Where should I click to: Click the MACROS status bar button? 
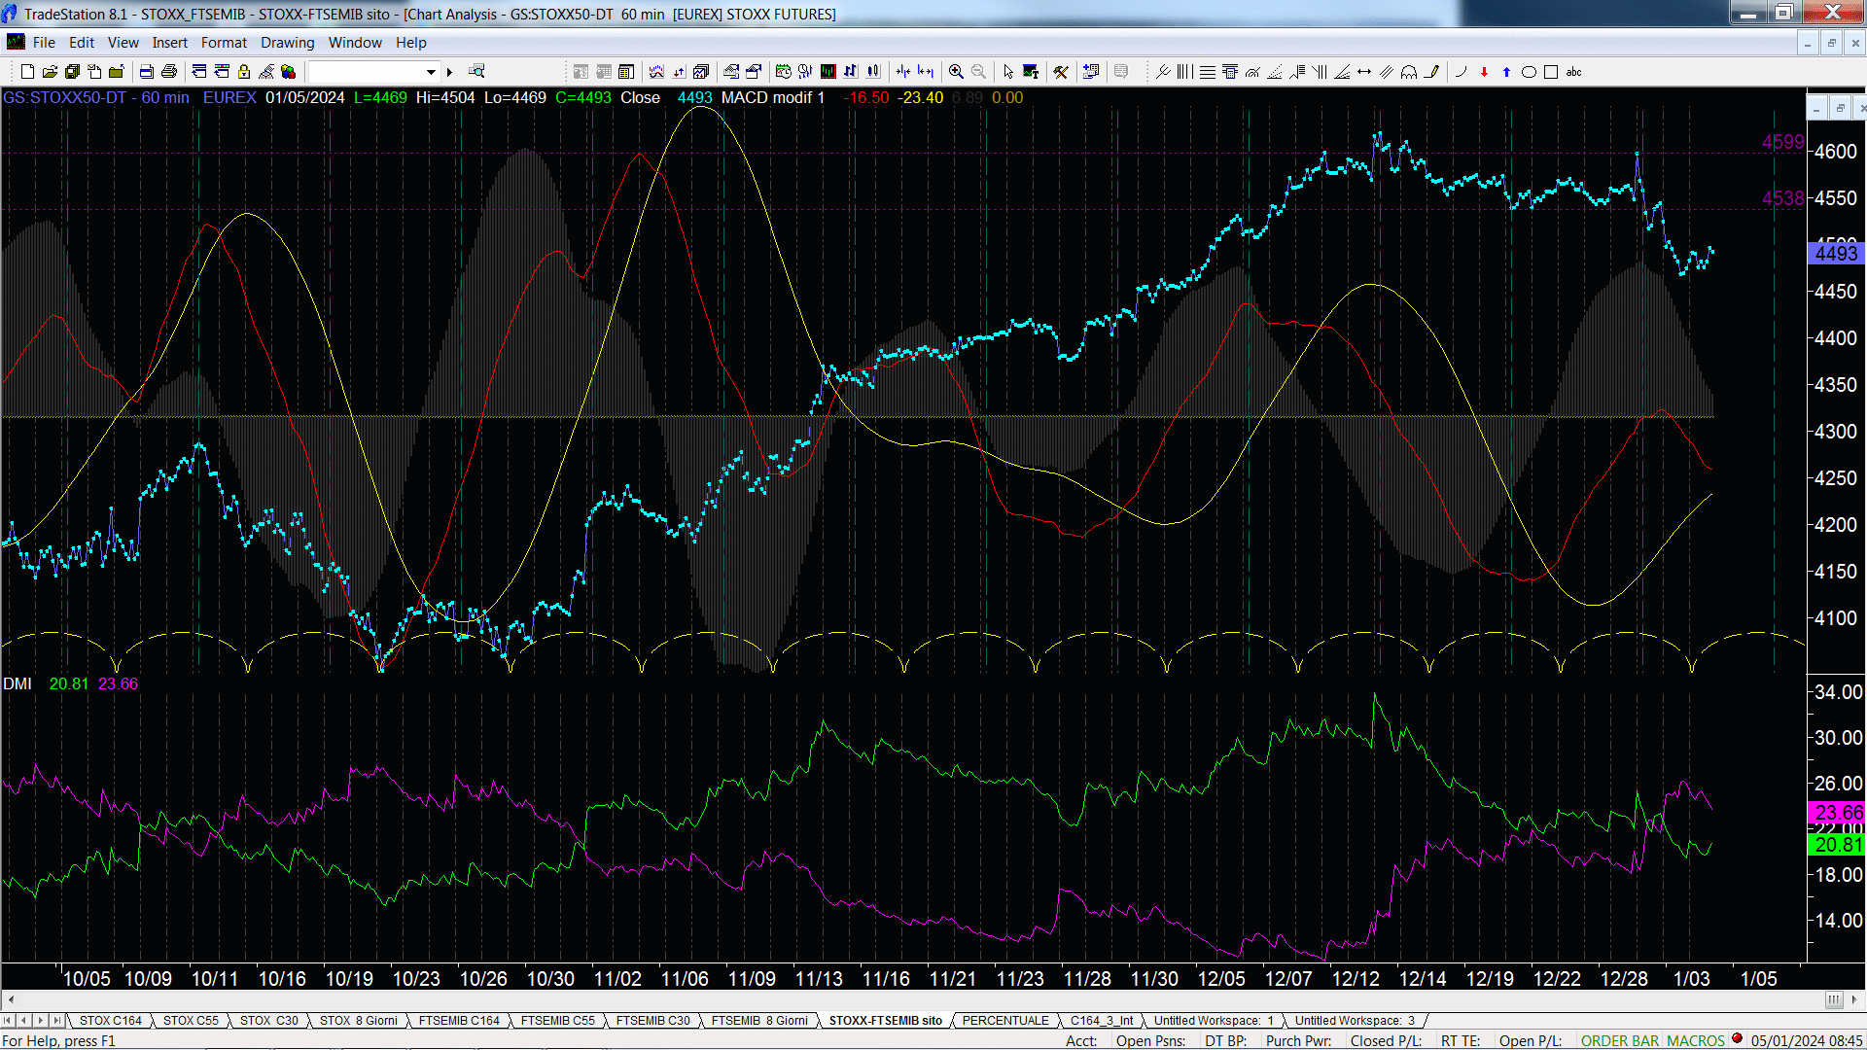point(1696,1041)
